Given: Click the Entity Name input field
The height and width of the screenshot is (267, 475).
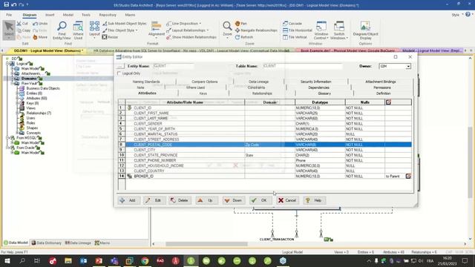Looking at the screenshot, I should [173, 66].
